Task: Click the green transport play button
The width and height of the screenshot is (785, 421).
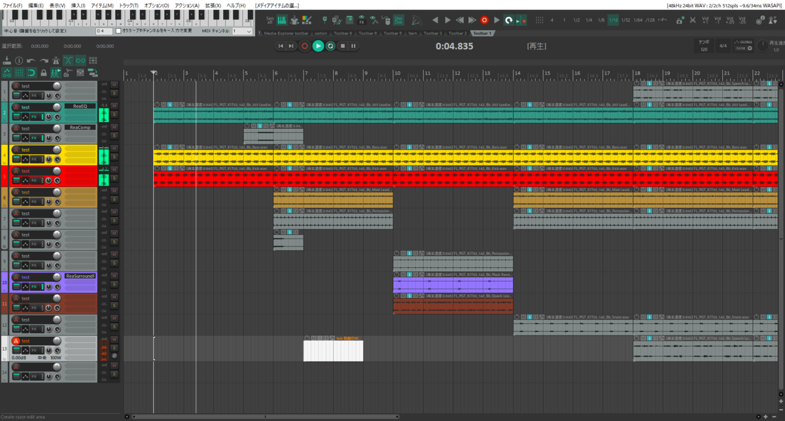Action: click(318, 46)
